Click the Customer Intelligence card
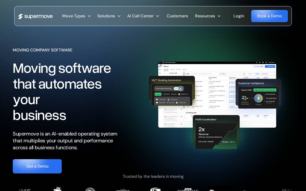The height and width of the screenshot is (191, 306). pyautogui.click(x=259, y=93)
